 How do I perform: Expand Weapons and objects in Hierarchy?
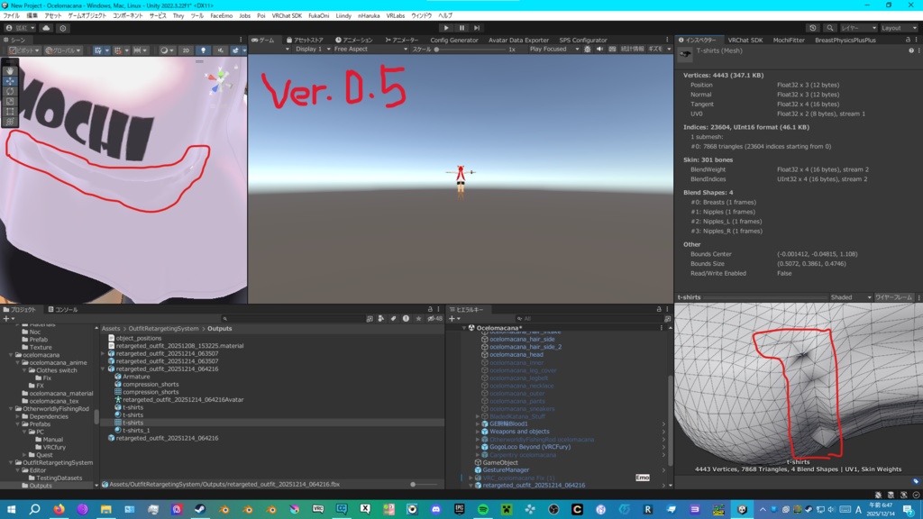click(x=478, y=432)
